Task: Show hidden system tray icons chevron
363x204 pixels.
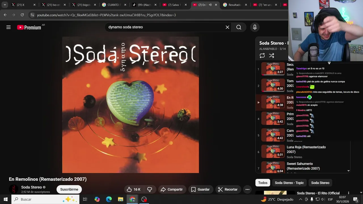Action: (x=301, y=199)
